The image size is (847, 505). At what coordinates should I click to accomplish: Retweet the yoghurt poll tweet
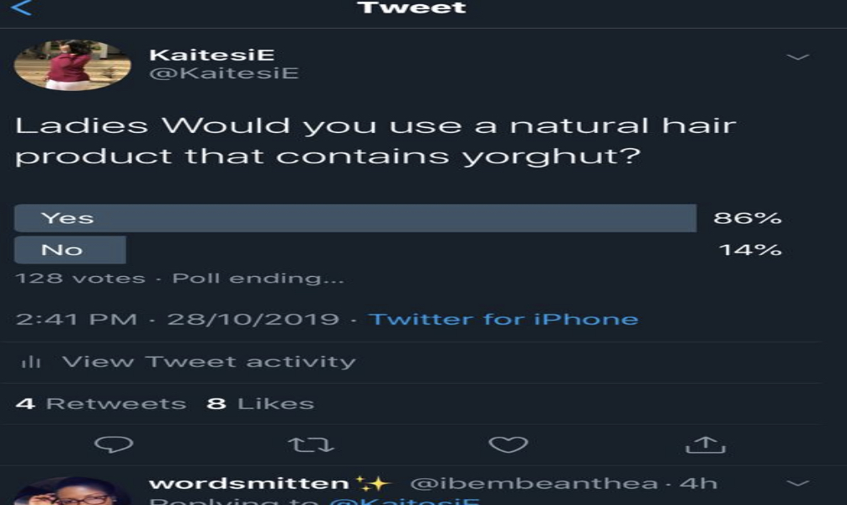pos(311,445)
